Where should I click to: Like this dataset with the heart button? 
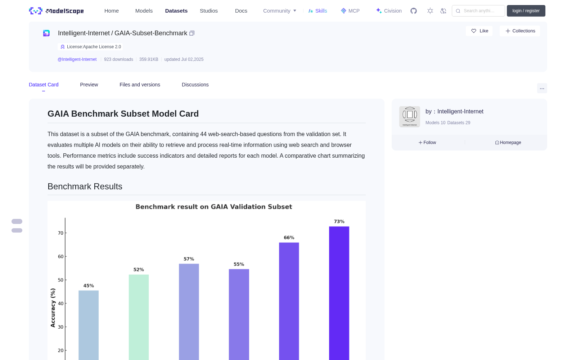(x=479, y=31)
